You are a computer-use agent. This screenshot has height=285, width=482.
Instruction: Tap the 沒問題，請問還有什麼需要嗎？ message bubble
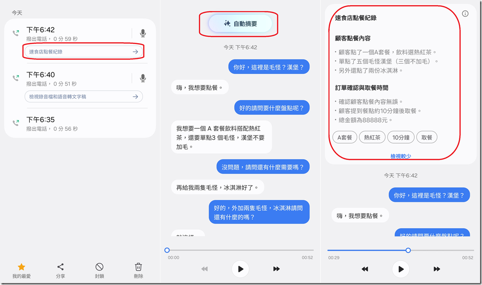point(263,167)
